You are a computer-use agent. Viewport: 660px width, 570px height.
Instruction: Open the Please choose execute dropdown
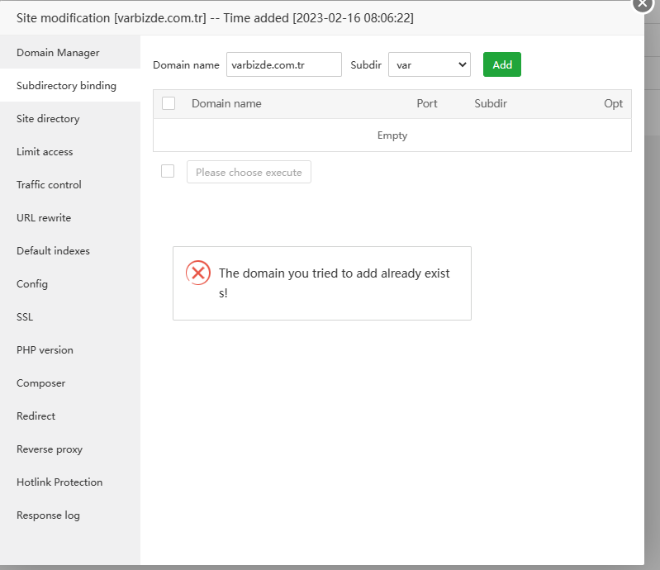pyautogui.click(x=249, y=172)
